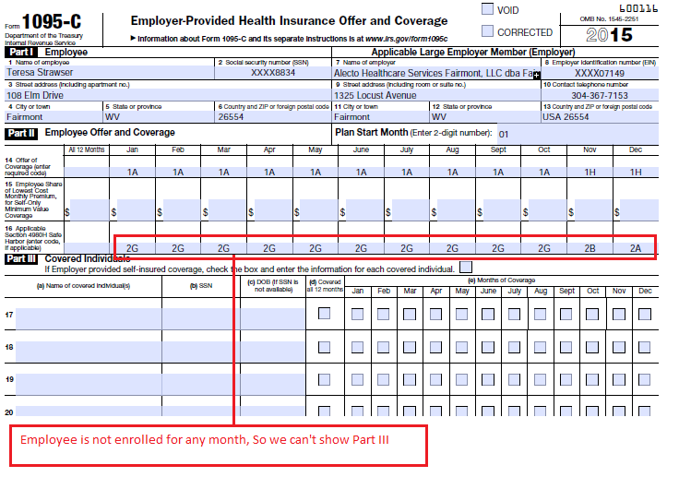
Task: Click the 'All 12 Months' offer of coverage field
Action: [87, 172]
